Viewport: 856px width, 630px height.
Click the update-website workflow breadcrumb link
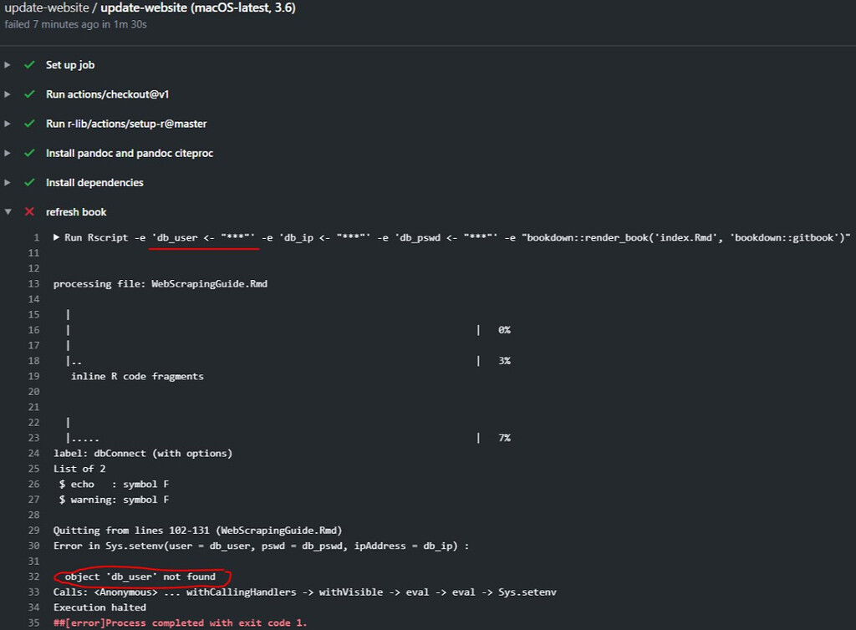pyautogui.click(x=47, y=8)
